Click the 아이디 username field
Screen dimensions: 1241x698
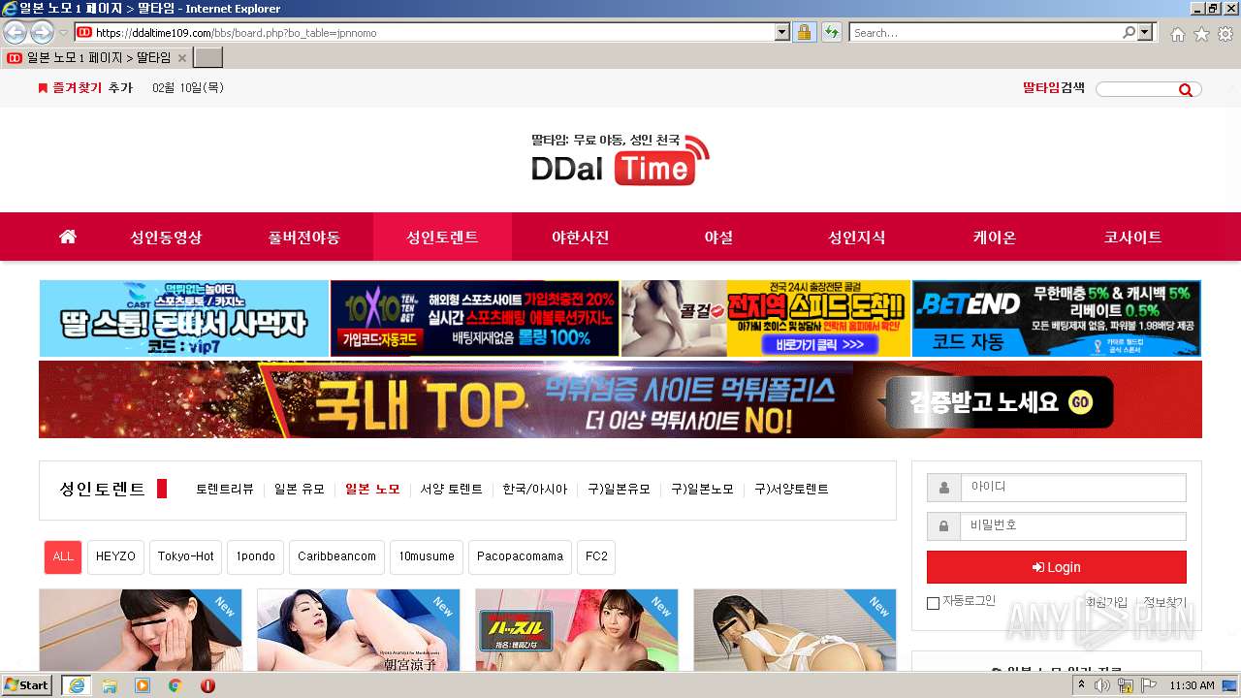(1072, 488)
